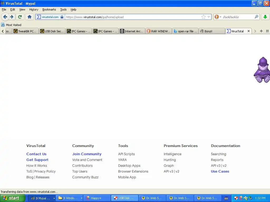Click the red shield system tray icon

[x=236, y=198]
